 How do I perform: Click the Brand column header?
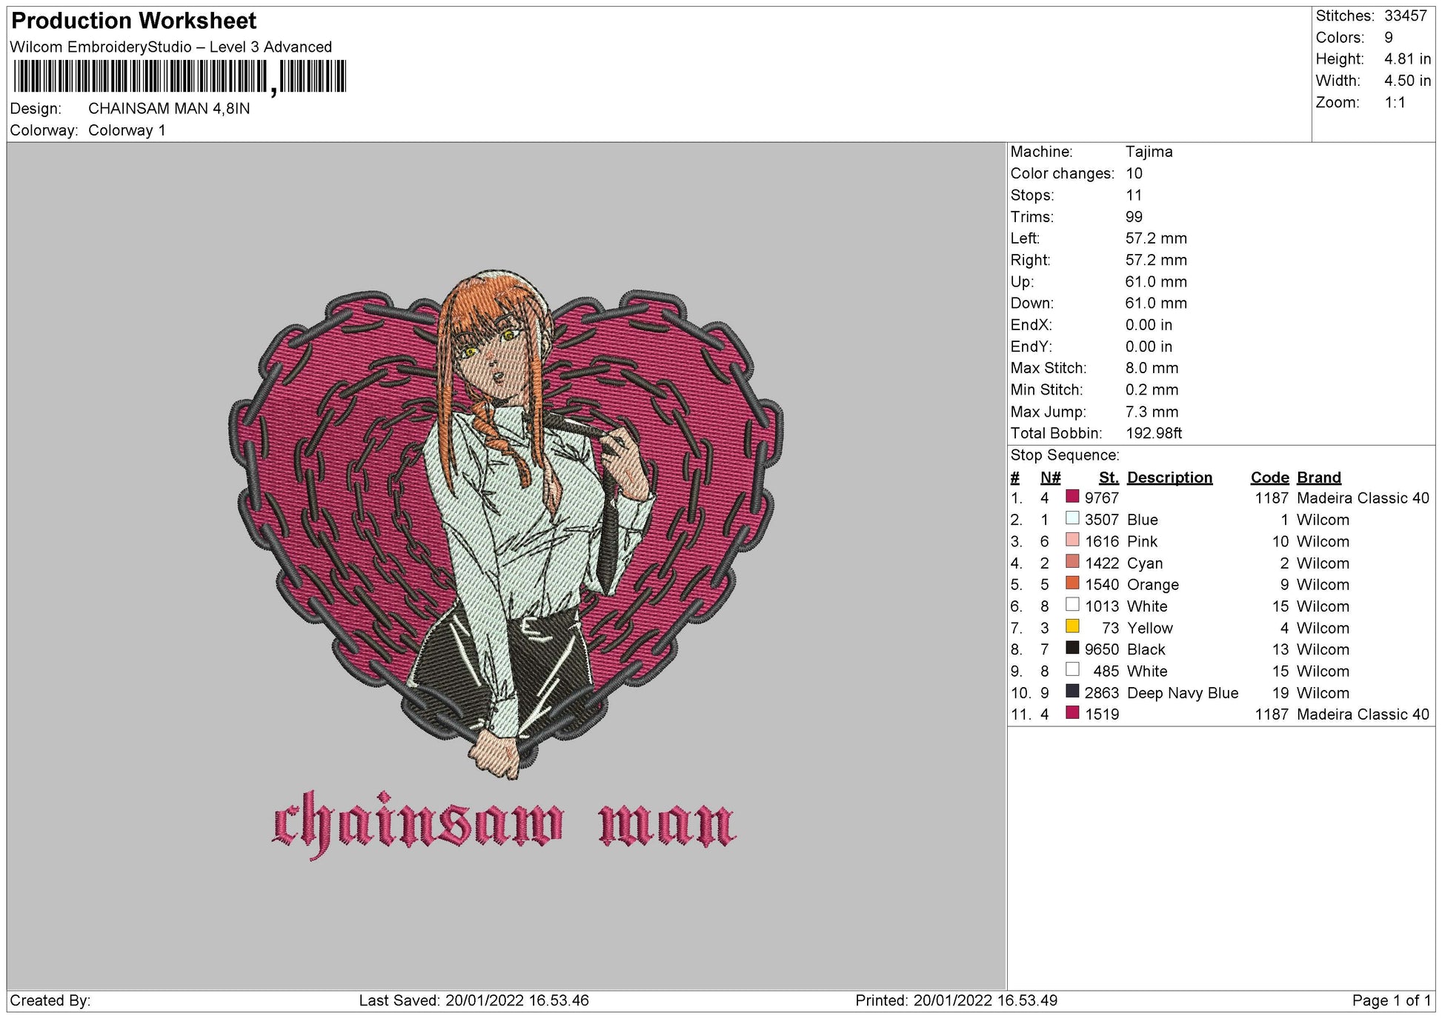1319,478
